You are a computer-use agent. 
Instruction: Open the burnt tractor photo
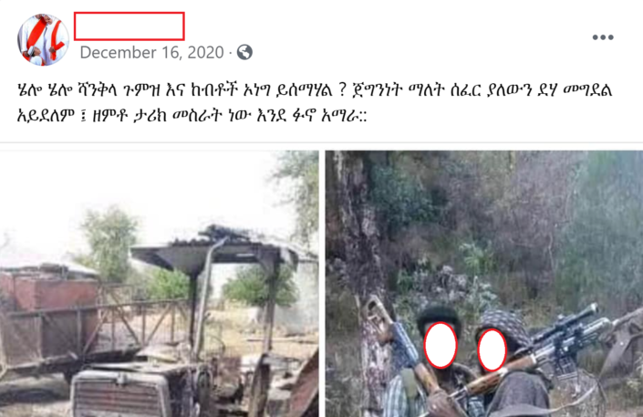click(x=159, y=284)
